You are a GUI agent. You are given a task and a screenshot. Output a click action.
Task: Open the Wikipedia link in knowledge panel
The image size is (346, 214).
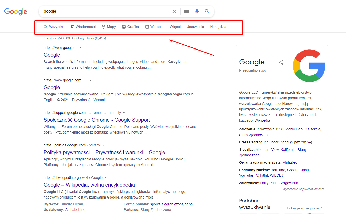point(262,120)
